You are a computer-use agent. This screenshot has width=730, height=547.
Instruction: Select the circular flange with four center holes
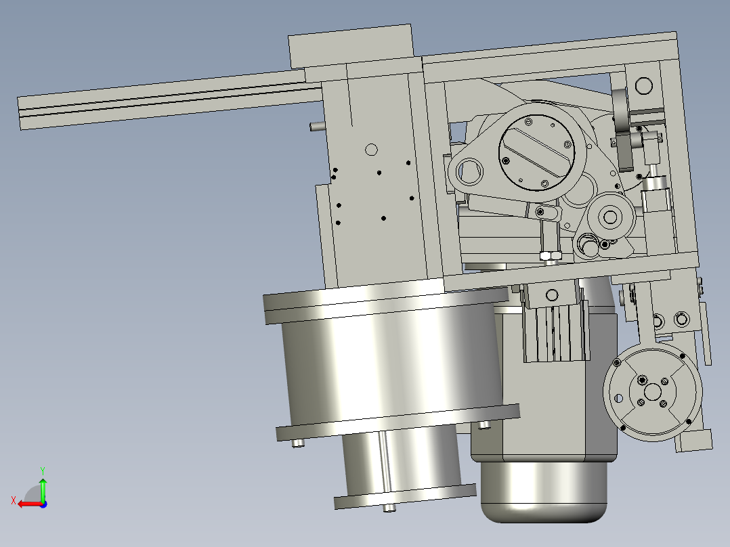click(x=652, y=392)
